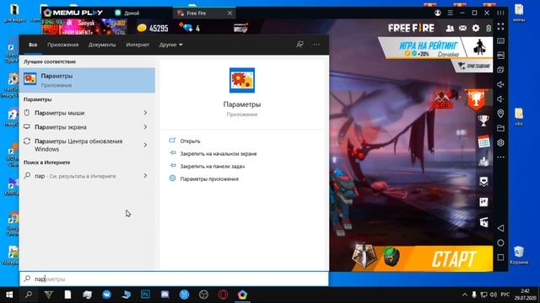Image resolution: width=540 pixels, height=303 pixels.
Task: Click the Free Fire diamonds counter
Action: (x=190, y=28)
